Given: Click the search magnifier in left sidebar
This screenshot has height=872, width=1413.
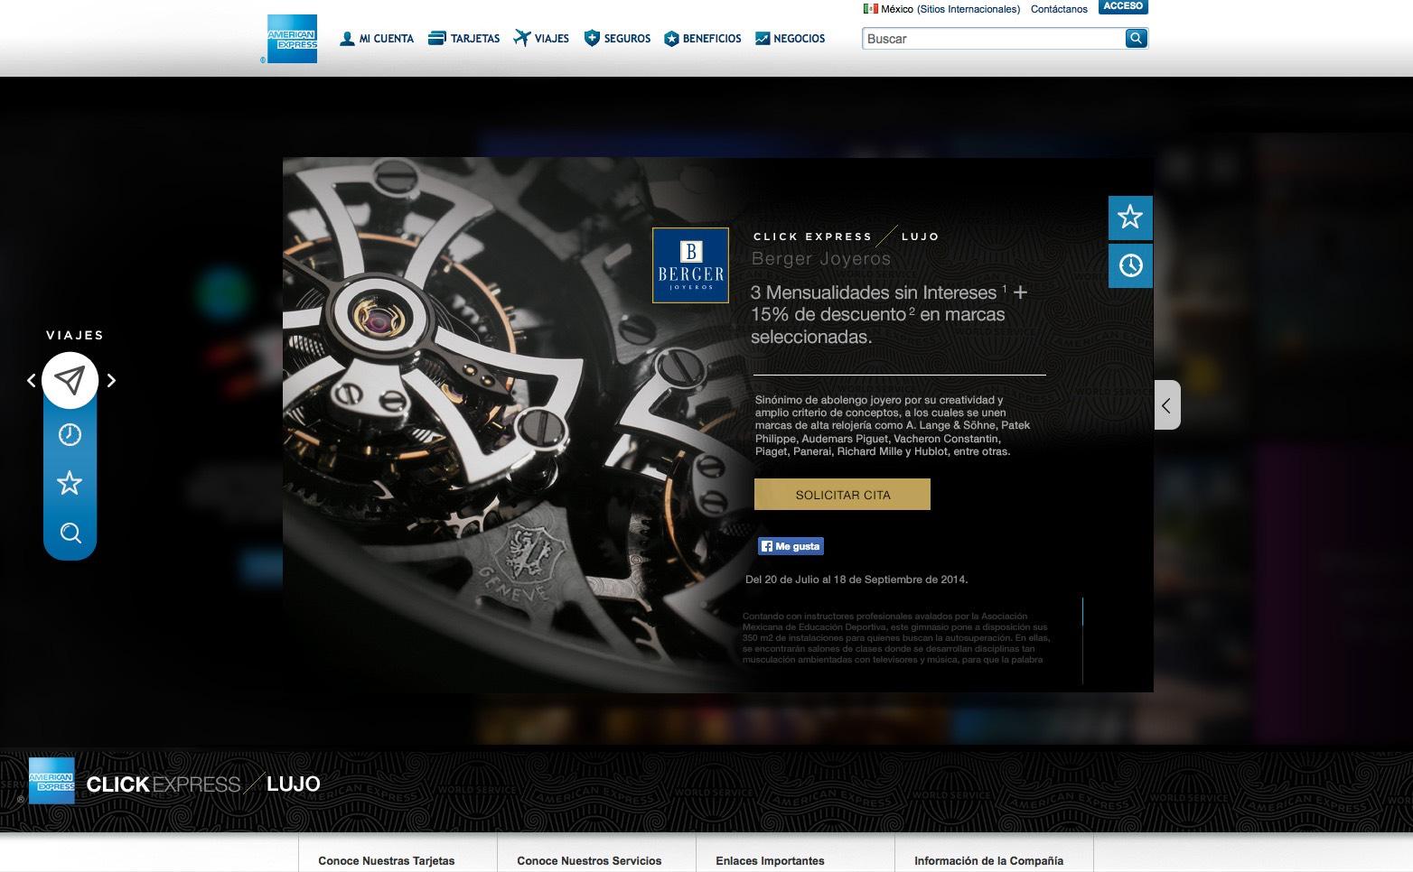Looking at the screenshot, I should [x=70, y=533].
